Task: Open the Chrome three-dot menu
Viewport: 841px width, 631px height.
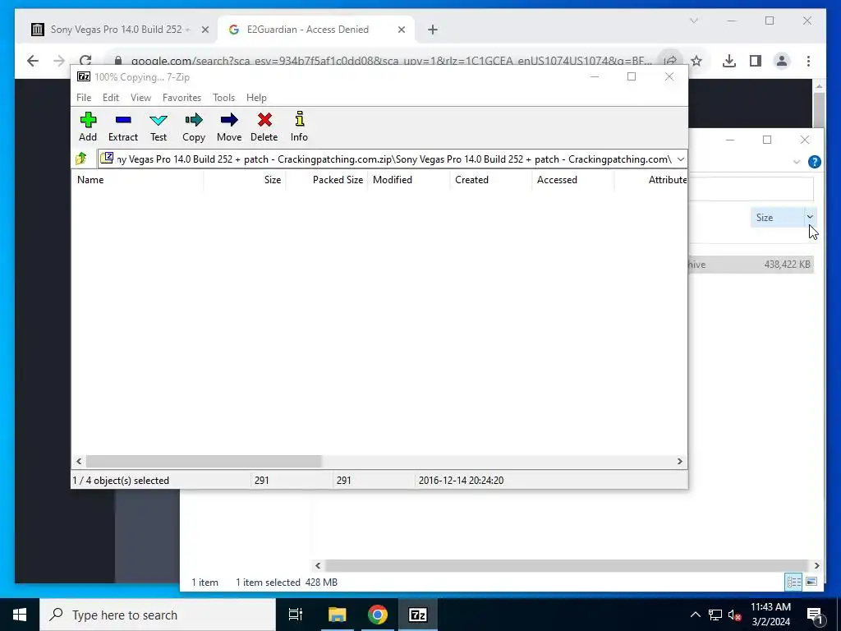Action: (808, 61)
